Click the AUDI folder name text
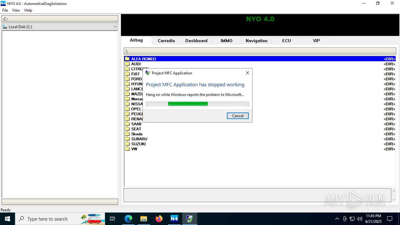 click(136, 64)
